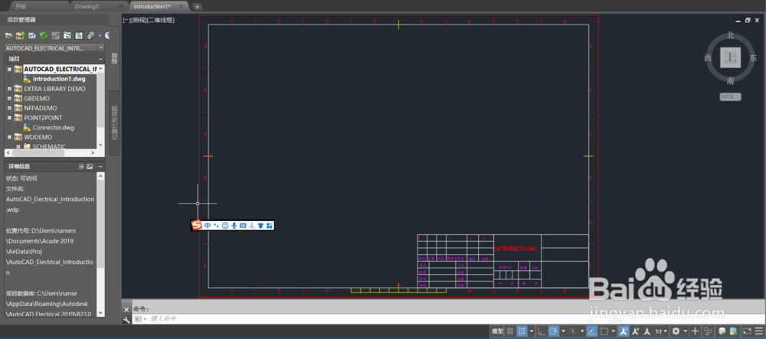Image resolution: width=766 pixels, height=339 pixels.
Task: Toggle drawing grid display
Action: [x=510, y=331]
